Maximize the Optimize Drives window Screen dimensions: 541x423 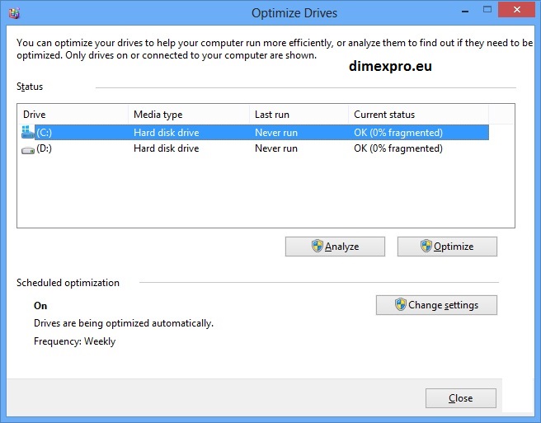pos(487,10)
